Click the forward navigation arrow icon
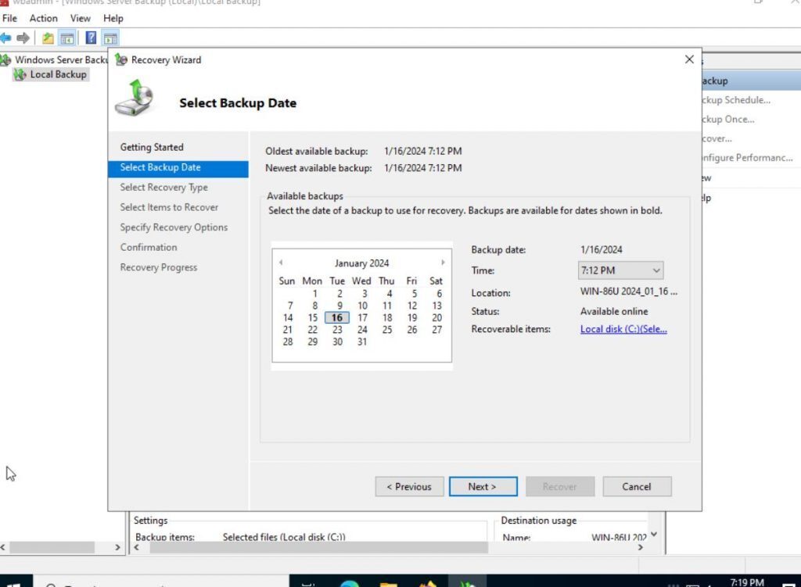The width and height of the screenshot is (801, 587). 23,37
